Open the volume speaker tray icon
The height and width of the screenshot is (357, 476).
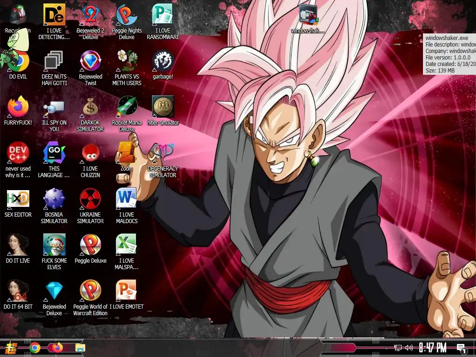coord(409,348)
